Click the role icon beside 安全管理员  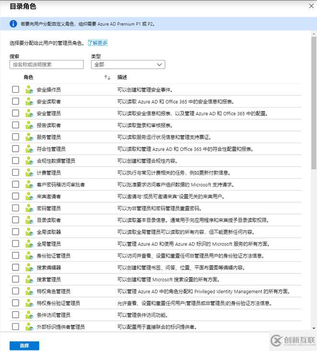click(x=29, y=113)
